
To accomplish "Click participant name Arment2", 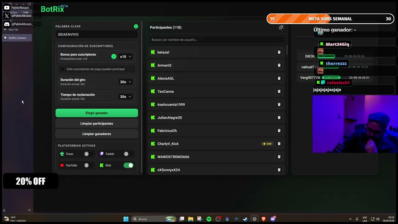I will (164, 65).
